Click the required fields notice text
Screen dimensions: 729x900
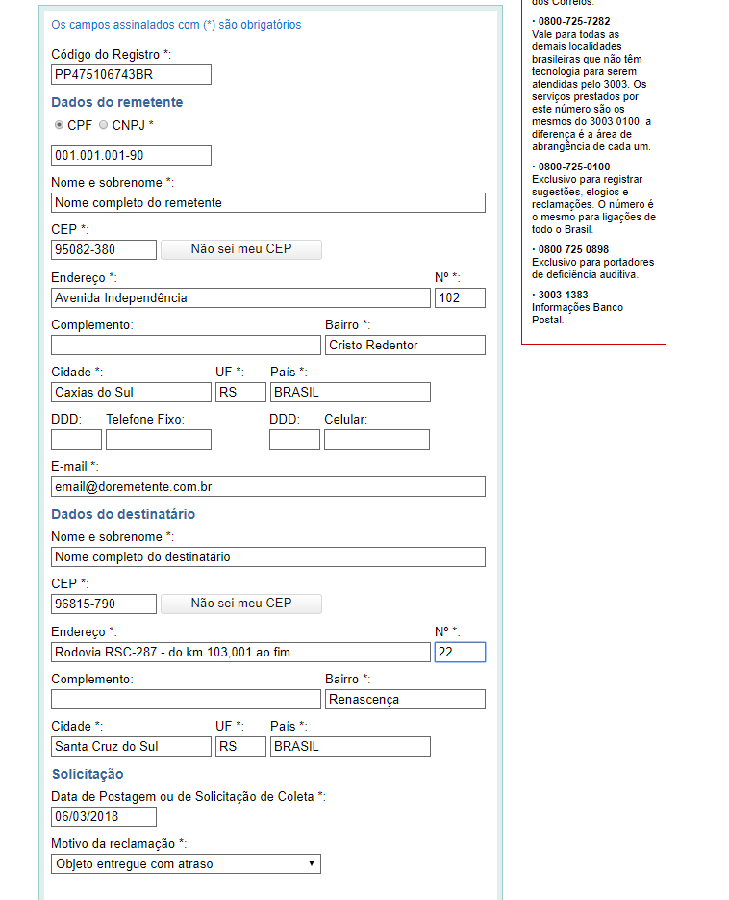coord(176,25)
